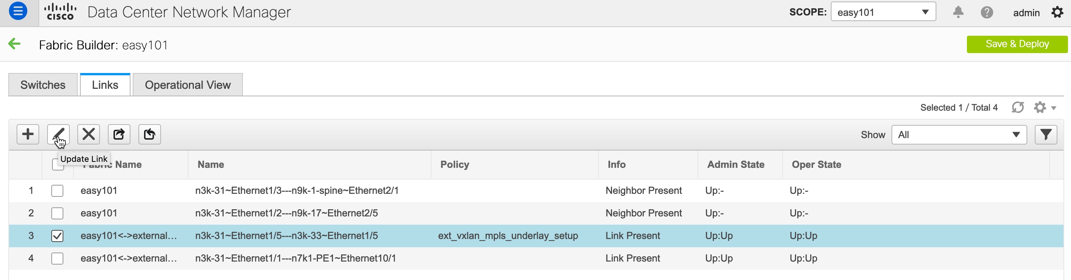
Task: Click the table refresh icon
Action: pyautogui.click(x=1017, y=107)
